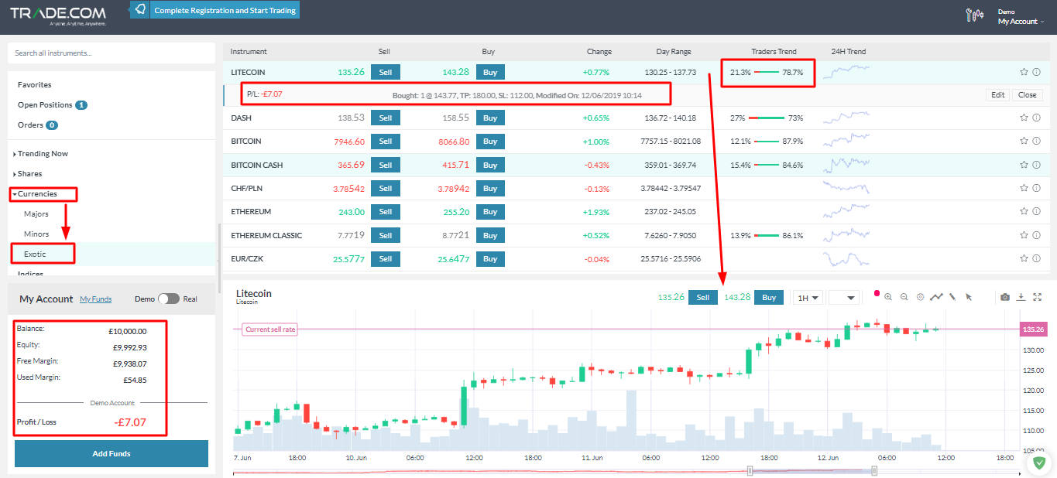This screenshot has width=1057, height=478.
Task: Open the Orders list
Action: [37, 125]
